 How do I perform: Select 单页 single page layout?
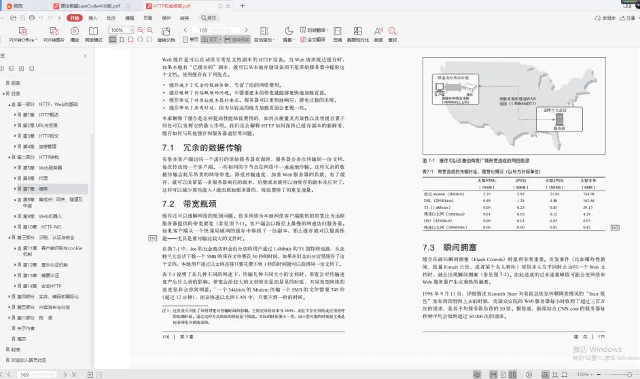pyautogui.click(x=191, y=40)
